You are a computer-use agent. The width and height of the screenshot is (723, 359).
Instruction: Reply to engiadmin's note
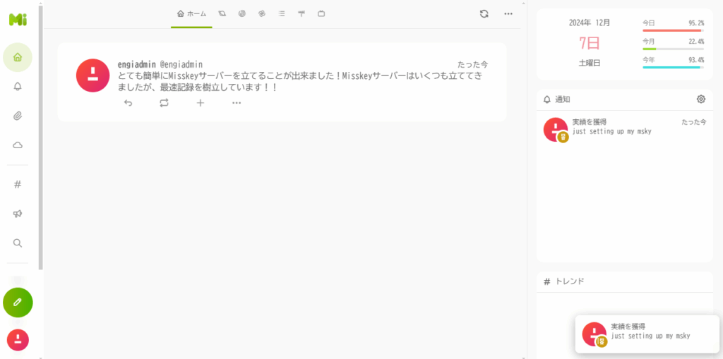(x=129, y=103)
